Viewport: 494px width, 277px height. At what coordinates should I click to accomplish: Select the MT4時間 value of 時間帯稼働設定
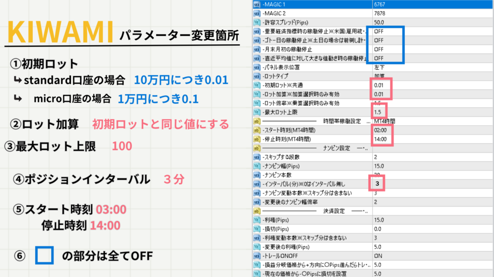tap(384, 121)
